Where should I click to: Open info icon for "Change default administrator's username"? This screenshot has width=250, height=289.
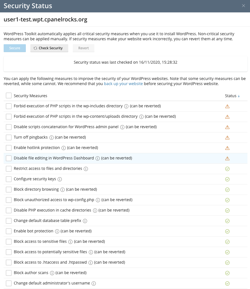[94, 283]
